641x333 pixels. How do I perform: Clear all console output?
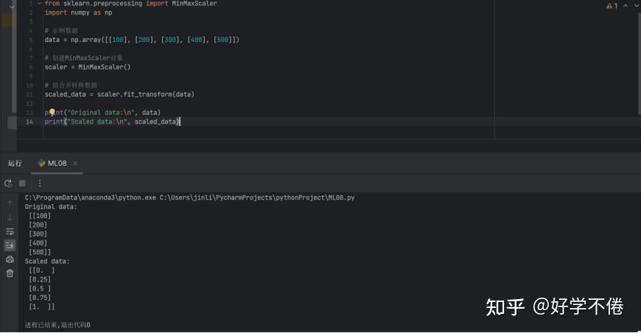[x=10, y=273]
